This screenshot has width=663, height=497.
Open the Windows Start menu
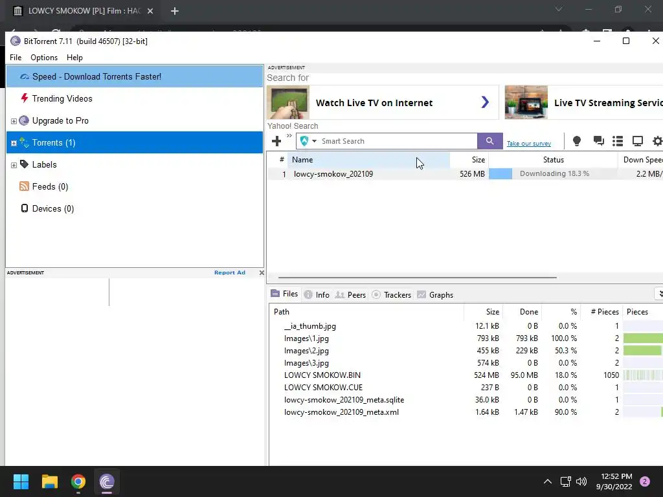coord(21,481)
